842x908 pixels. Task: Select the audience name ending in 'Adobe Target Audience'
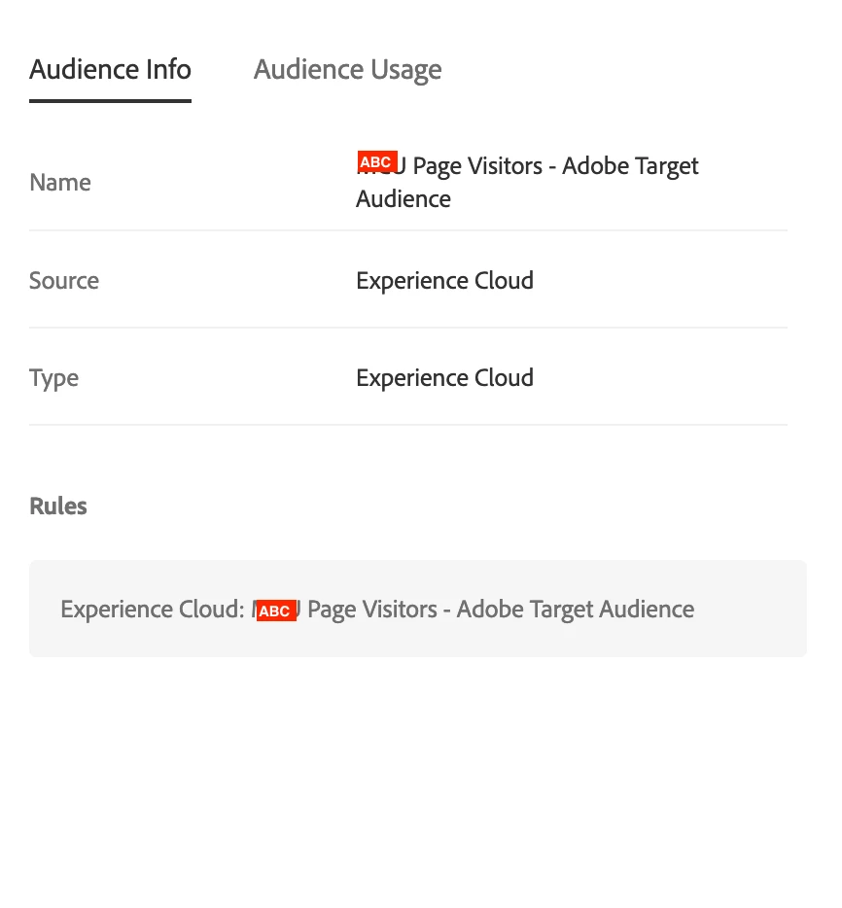[527, 182]
